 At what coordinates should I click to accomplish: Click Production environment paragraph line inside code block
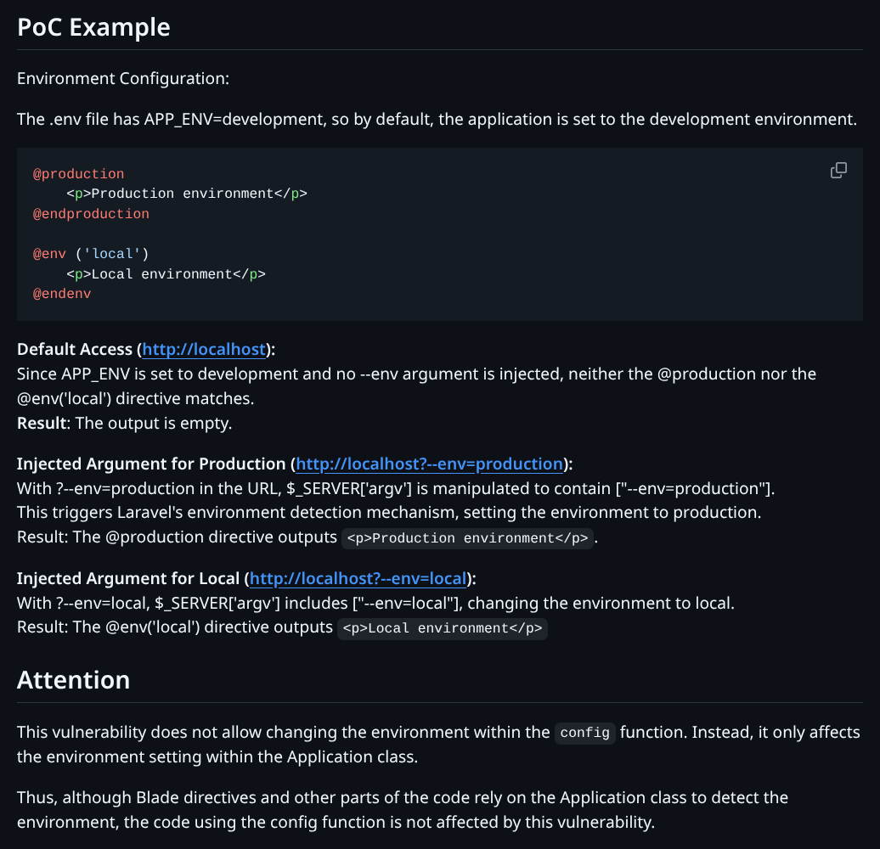pos(187,194)
